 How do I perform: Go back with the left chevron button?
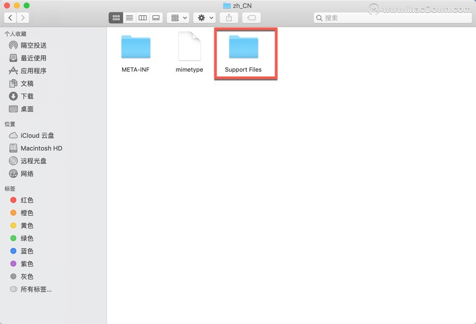click(x=10, y=18)
